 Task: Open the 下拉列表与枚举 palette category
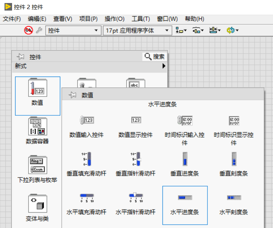click(38, 169)
